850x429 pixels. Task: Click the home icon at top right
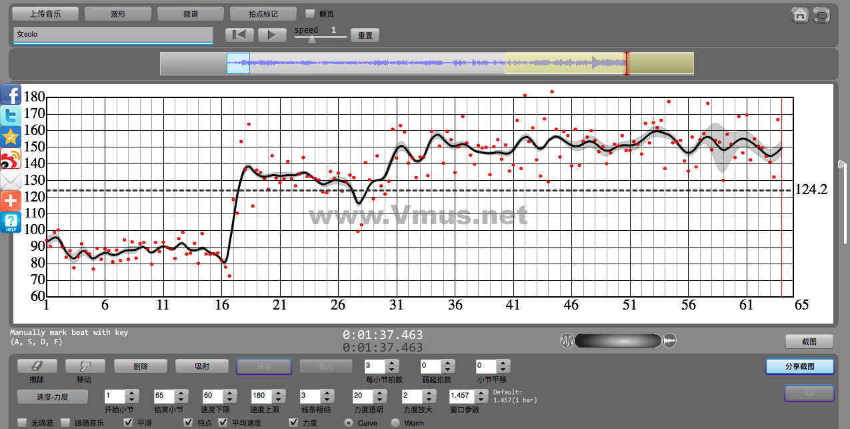800,16
